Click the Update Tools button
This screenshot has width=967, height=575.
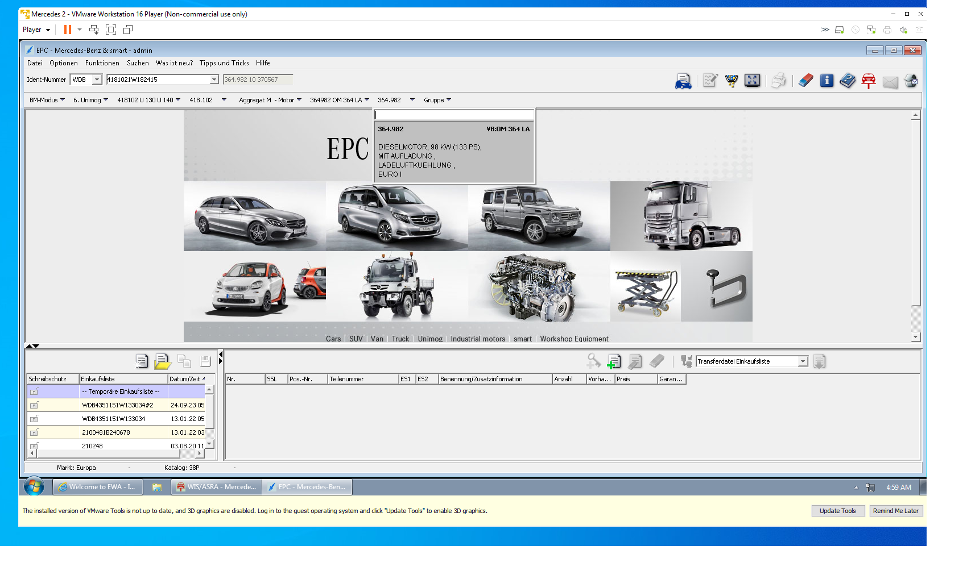pos(838,511)
